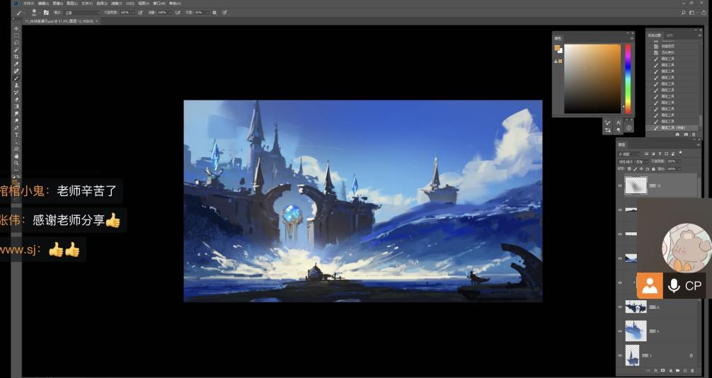Click the orange participant icon in overlay

click(x=650, y=286)
